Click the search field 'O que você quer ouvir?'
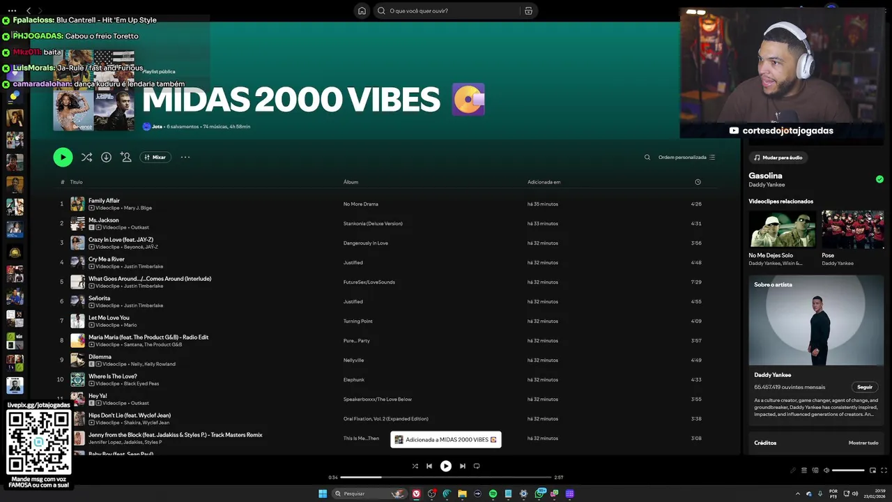This screenshot has height=502, width=892. (x=446, y=10)
